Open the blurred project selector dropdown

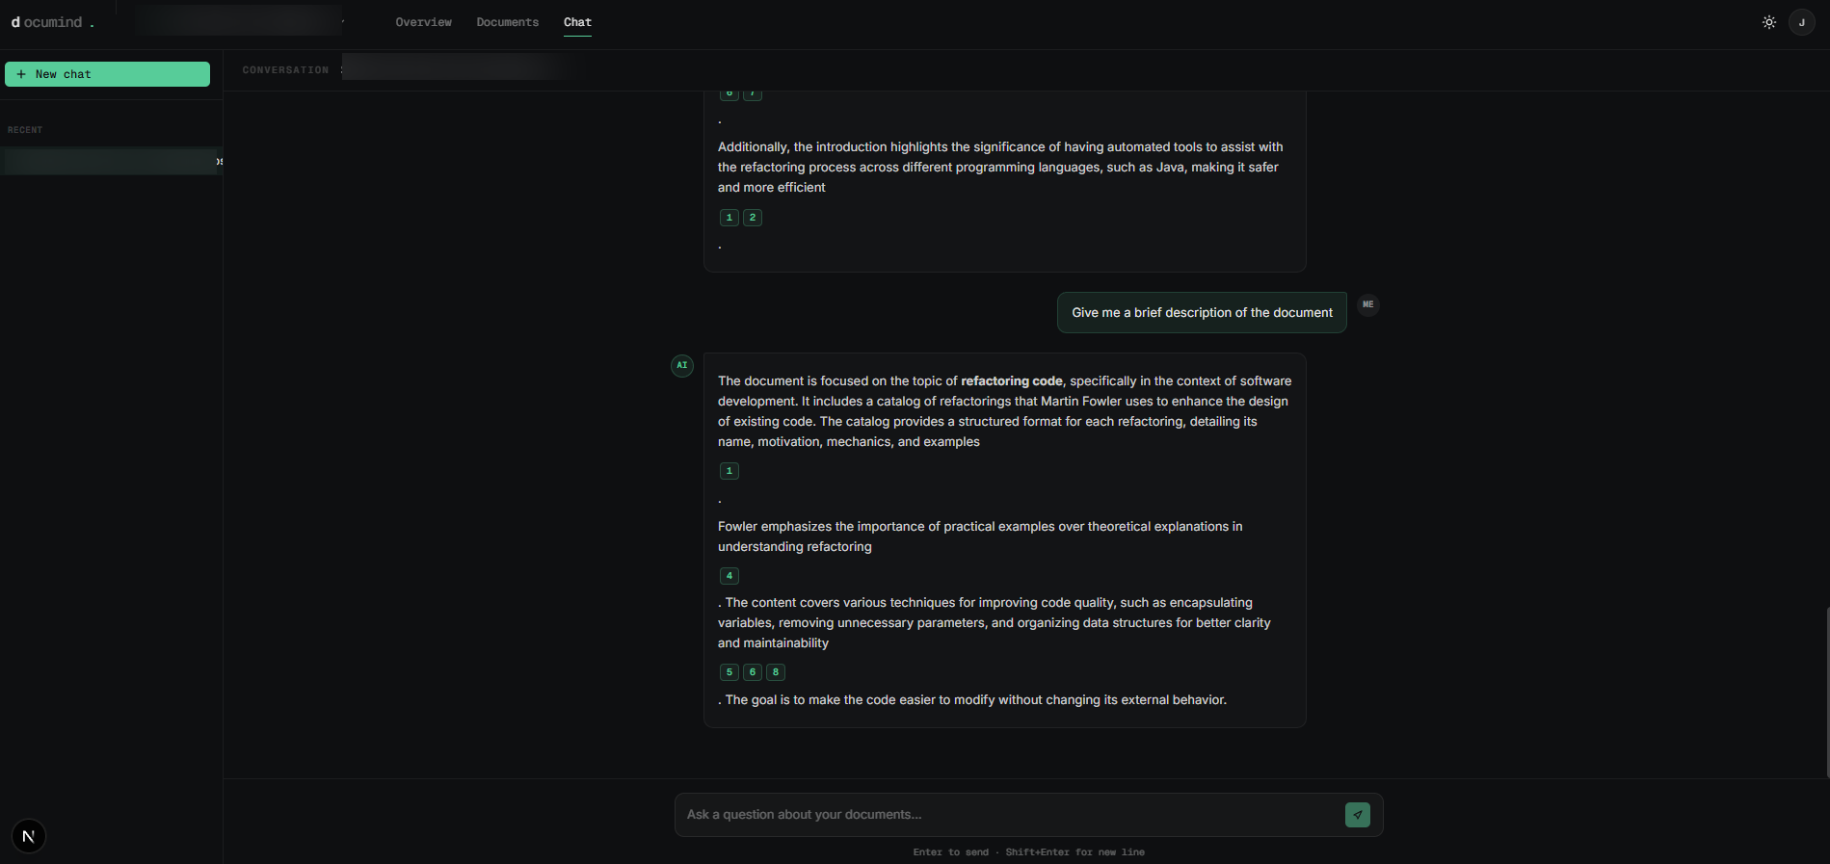click(x=240, y=20)
